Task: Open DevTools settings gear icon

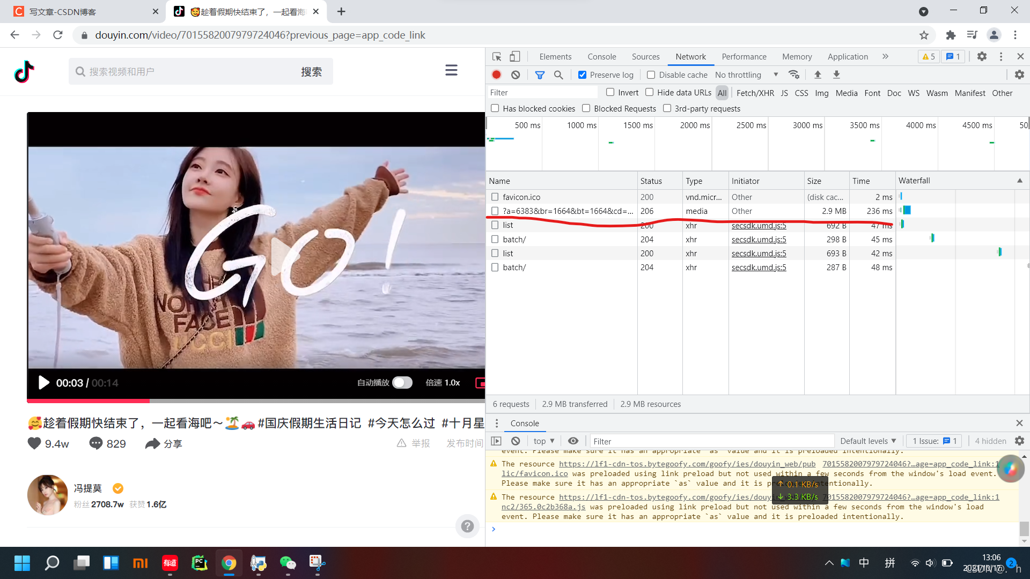Action: pos(982,56)
